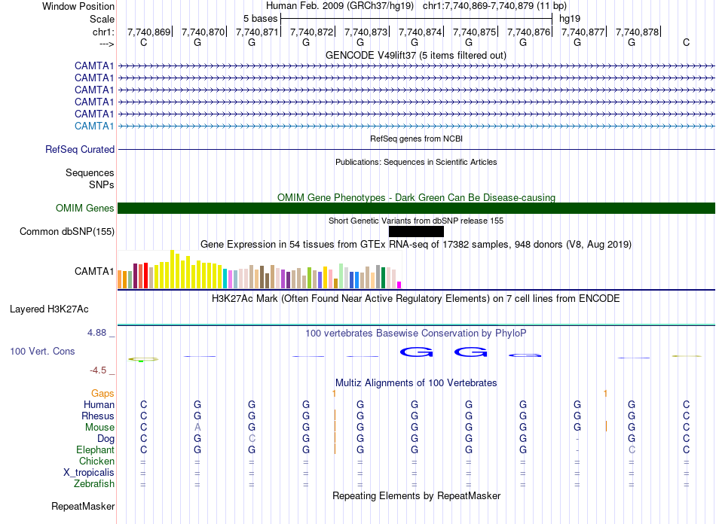Click the GTEx CAMTA1 expression bar chart
716x524 pixels.
259,269
